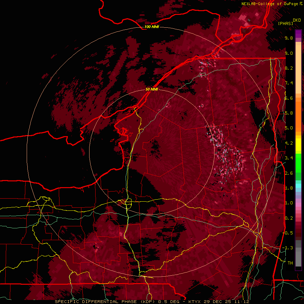
Task: Click the "DKD" unit label above the scale
Action: 297,20
